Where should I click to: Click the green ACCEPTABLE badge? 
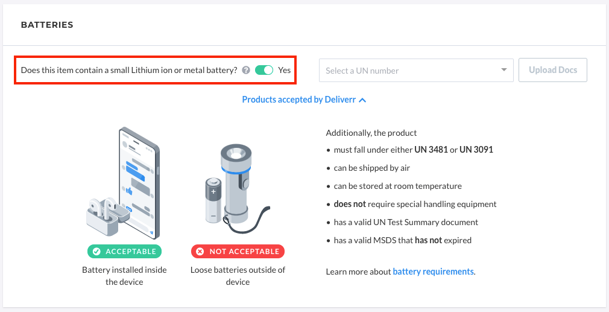pyautogui.click(x=124, y=252)
